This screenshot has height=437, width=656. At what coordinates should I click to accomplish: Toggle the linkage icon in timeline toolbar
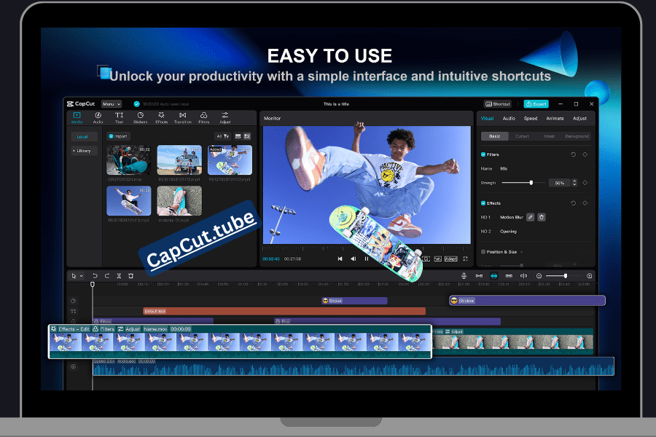click(509, 276)
